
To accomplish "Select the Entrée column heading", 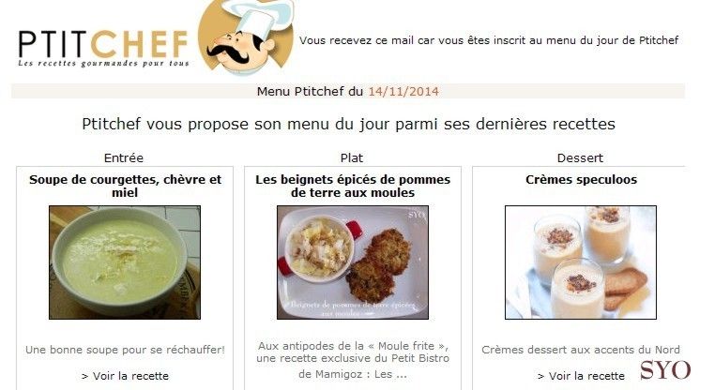I will (x=124, y=158).
